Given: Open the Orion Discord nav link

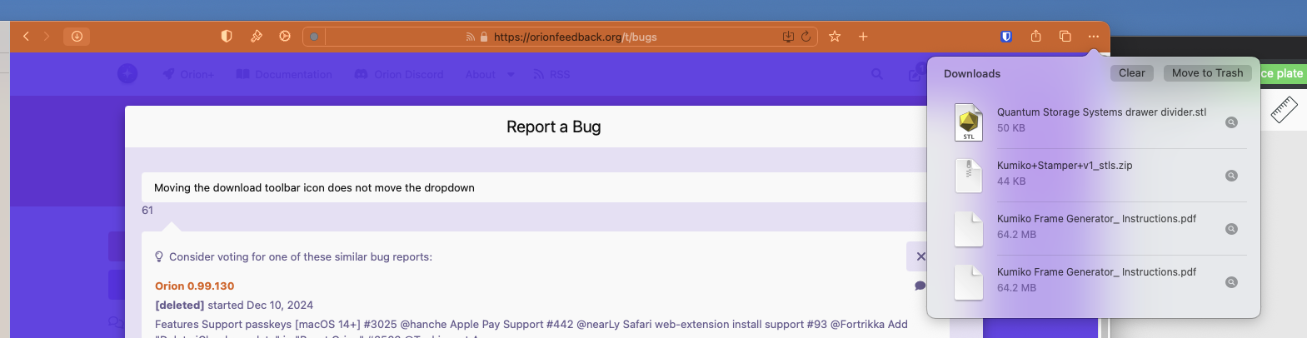Looking at the screenshot, I should point(399,74).
